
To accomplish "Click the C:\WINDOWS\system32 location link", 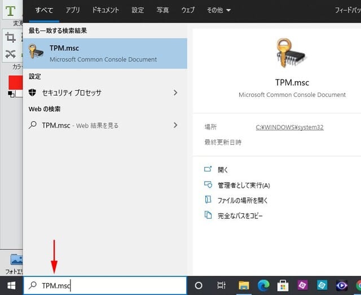I will 289,127.
